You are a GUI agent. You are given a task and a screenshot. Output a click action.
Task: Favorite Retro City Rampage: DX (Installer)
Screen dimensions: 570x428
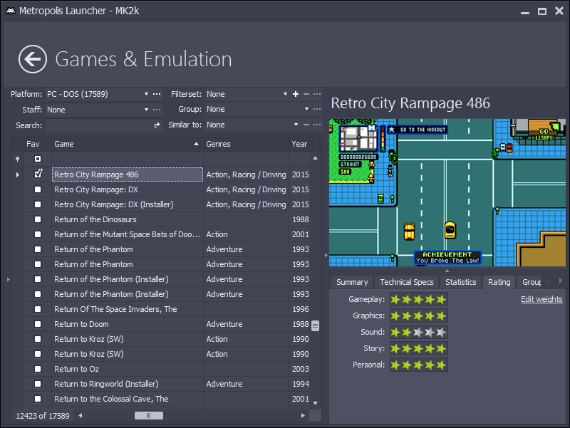pos(38,204)
